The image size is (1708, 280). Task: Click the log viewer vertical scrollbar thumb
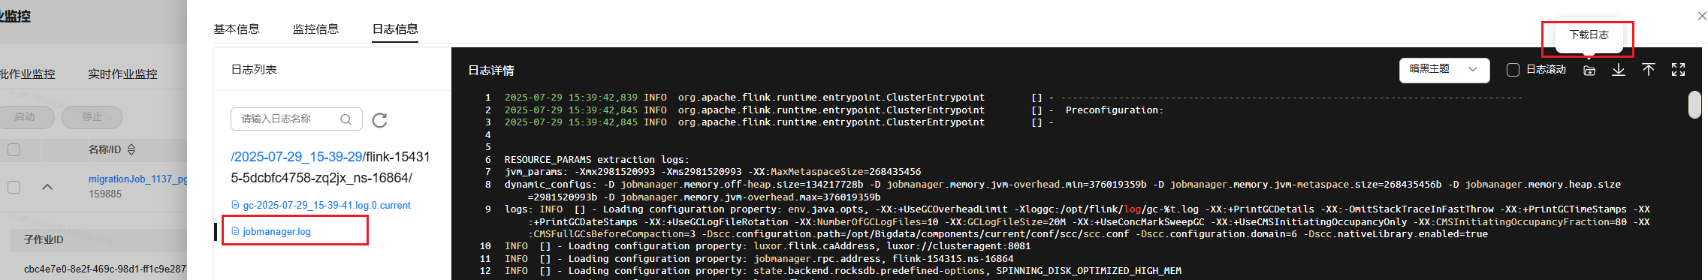(x=1694, y=104)
